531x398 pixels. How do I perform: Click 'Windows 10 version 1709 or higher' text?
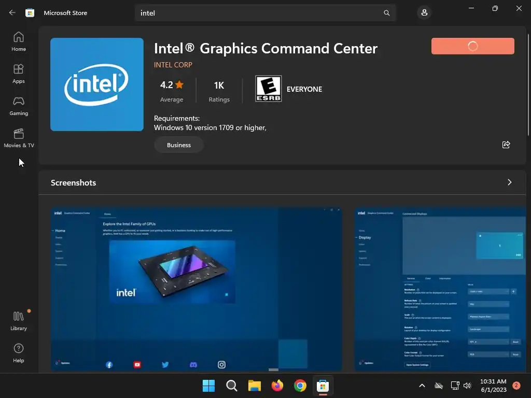tap(210, 127)
